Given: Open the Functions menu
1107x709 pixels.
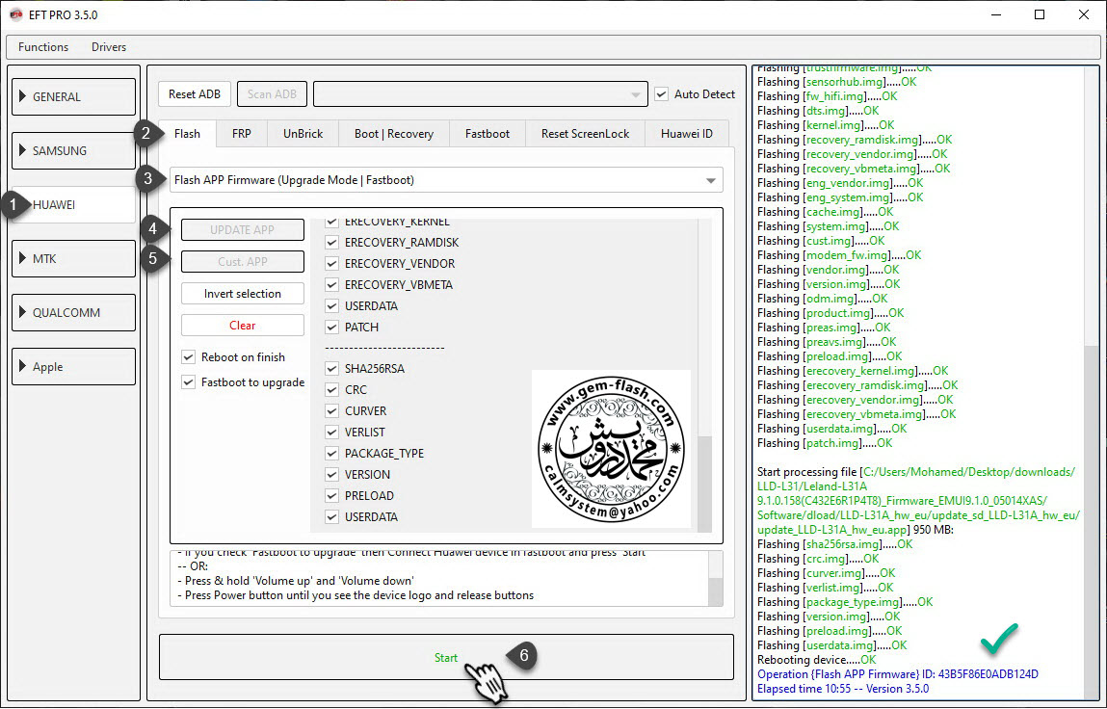Looking at the screenshot, I should (43, 46).
